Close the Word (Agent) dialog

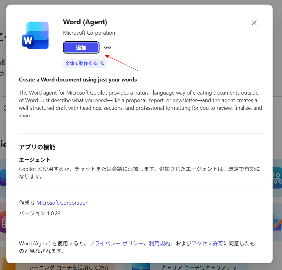pos(254,22)
